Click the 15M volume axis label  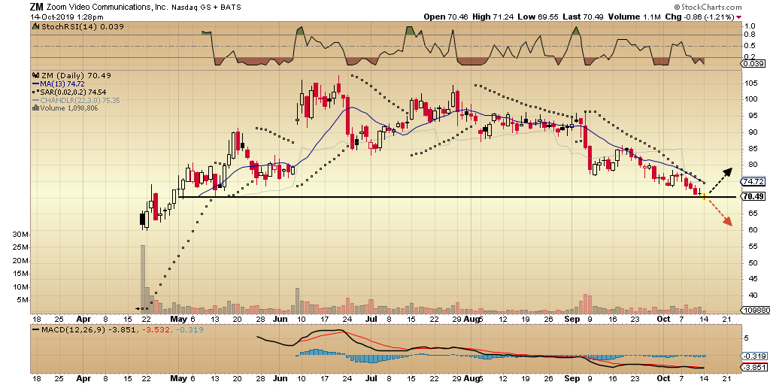21,274
